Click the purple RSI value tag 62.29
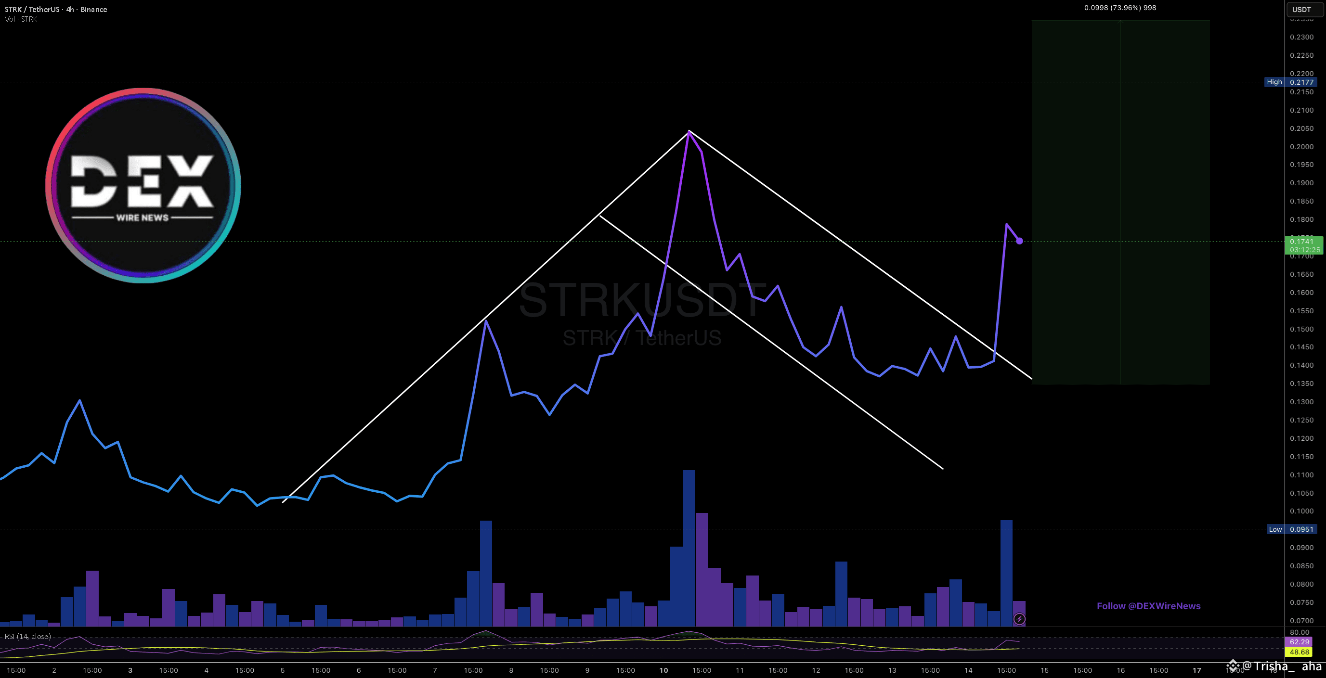The width and height of the screenshot is (1326, 678). click(x=1299, y=641)
